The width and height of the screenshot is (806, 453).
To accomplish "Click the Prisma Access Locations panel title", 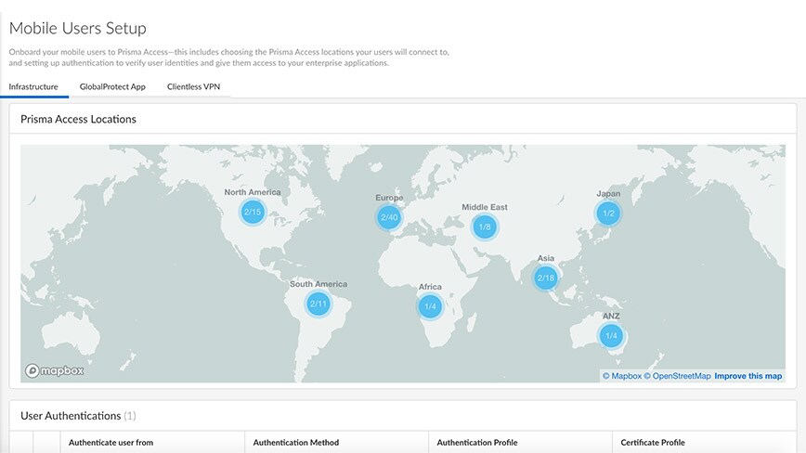I will point(78,120).
